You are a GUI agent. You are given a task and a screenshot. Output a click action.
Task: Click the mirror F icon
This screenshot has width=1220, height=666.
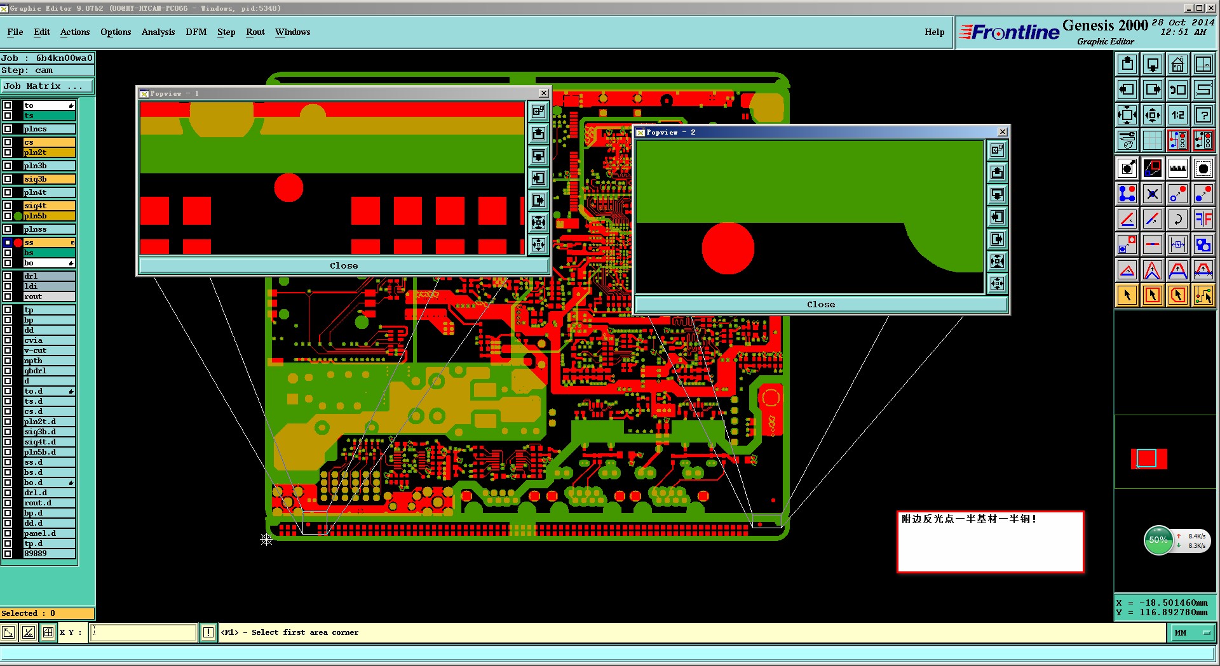coord(1203,219)
